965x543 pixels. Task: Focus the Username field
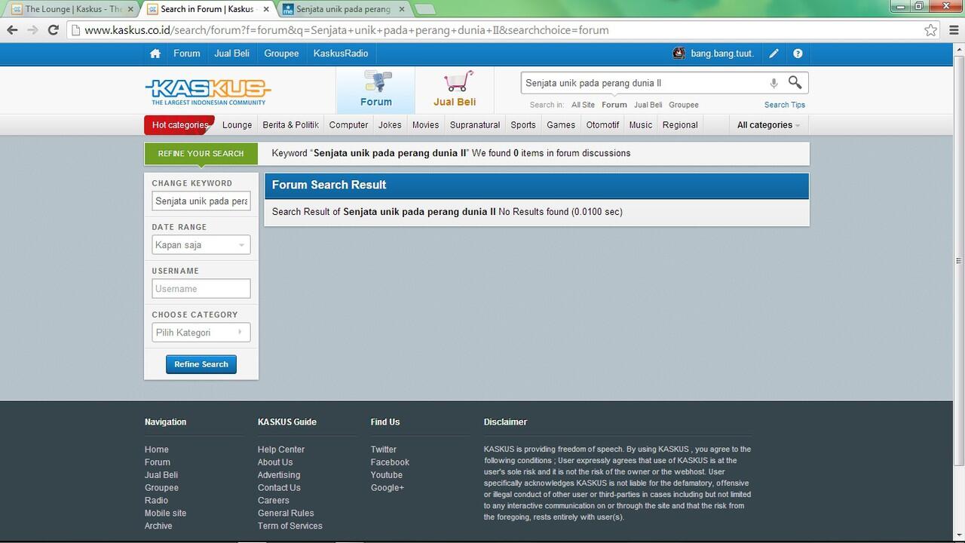click(201, 289)
